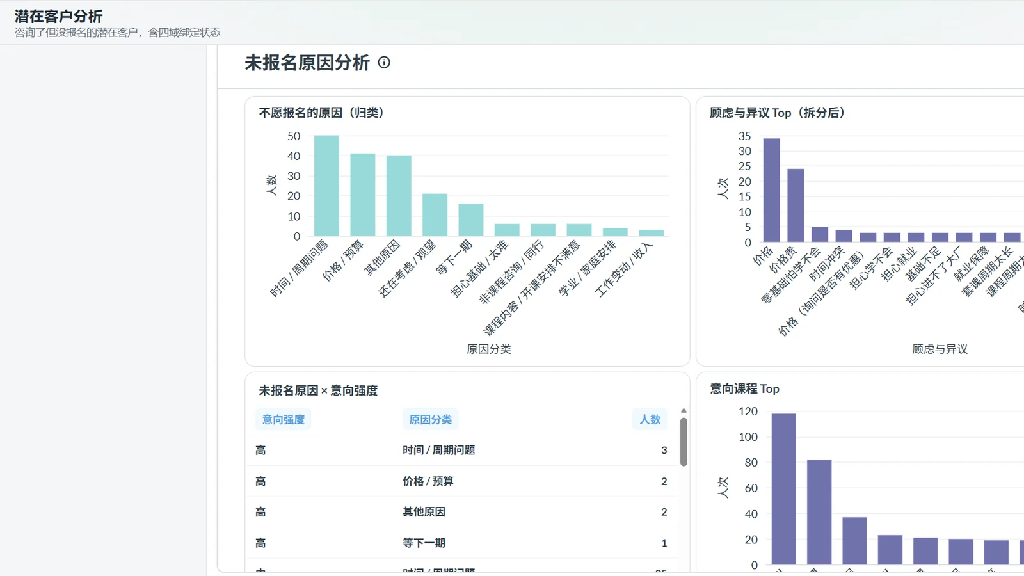Click the table's vertical scrollbar thumb
The width and height of the screenshot is (1024, 576).
pos(684,442)
